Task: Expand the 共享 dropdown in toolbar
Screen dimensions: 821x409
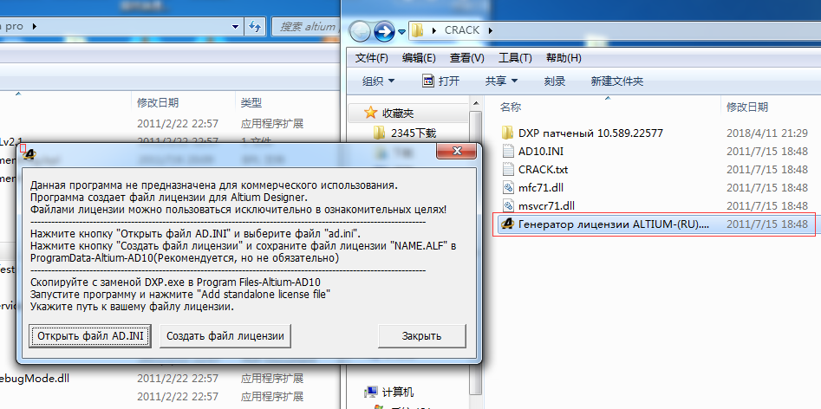Action: 501,81
